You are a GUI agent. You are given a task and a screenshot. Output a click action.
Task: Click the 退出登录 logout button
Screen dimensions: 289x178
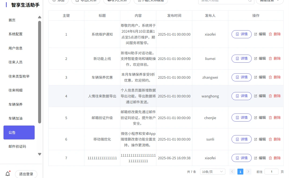(x=26, y=174)
